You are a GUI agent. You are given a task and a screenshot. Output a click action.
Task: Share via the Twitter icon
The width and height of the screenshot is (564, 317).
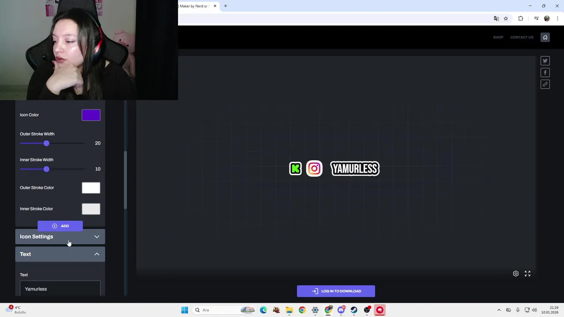545,61
